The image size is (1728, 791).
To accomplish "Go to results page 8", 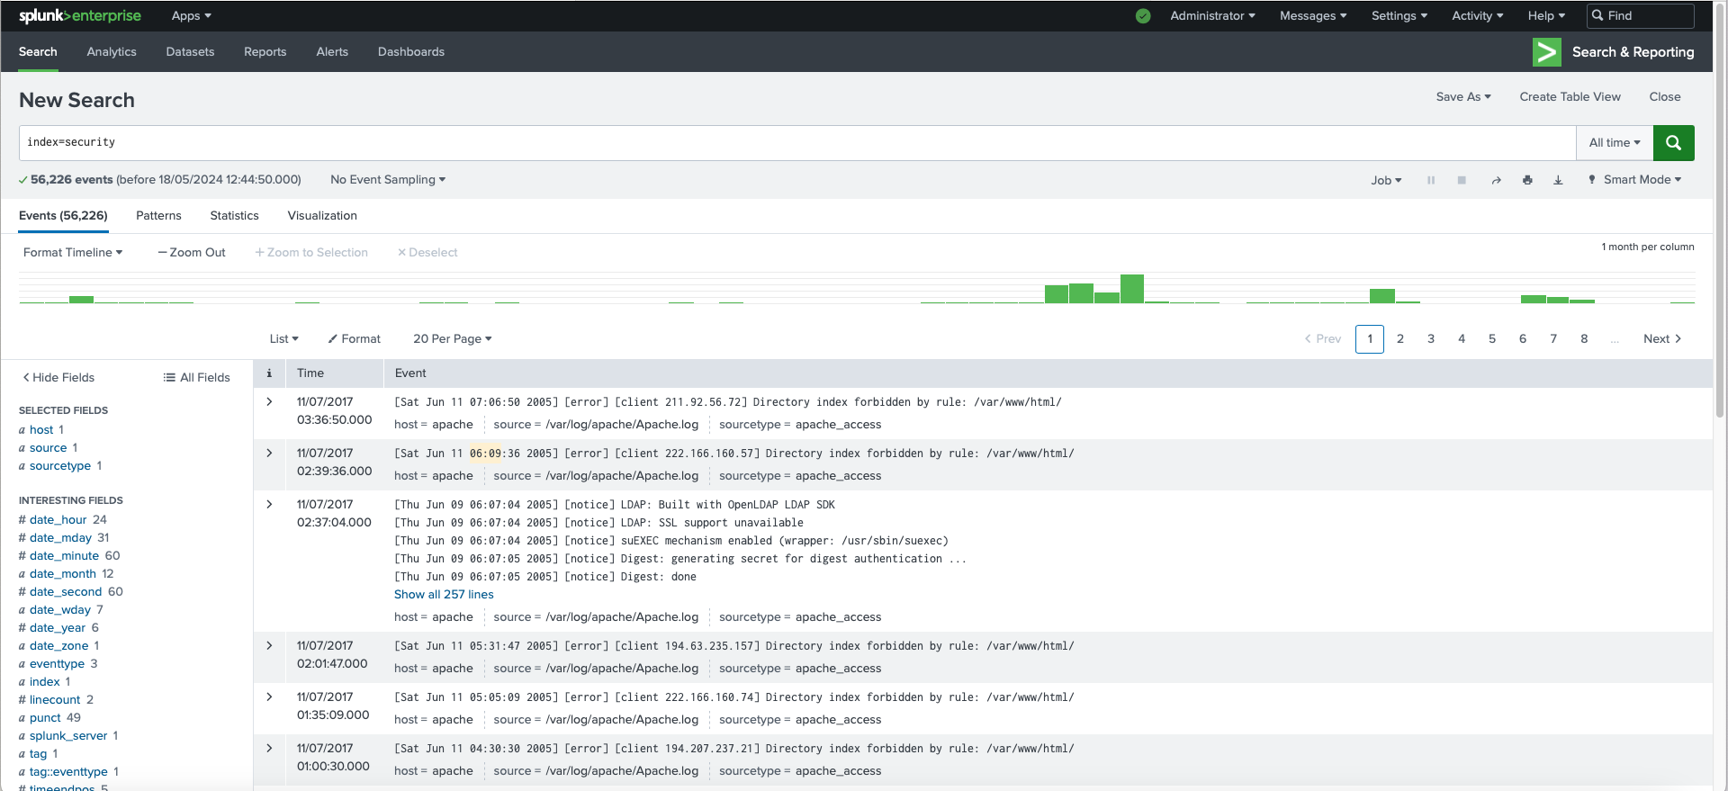I will (x=1584, y=338).
